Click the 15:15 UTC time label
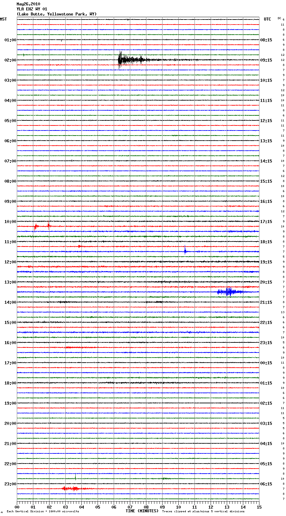The height and width of the screenshot is (516, 286). [x=266, y=181]
